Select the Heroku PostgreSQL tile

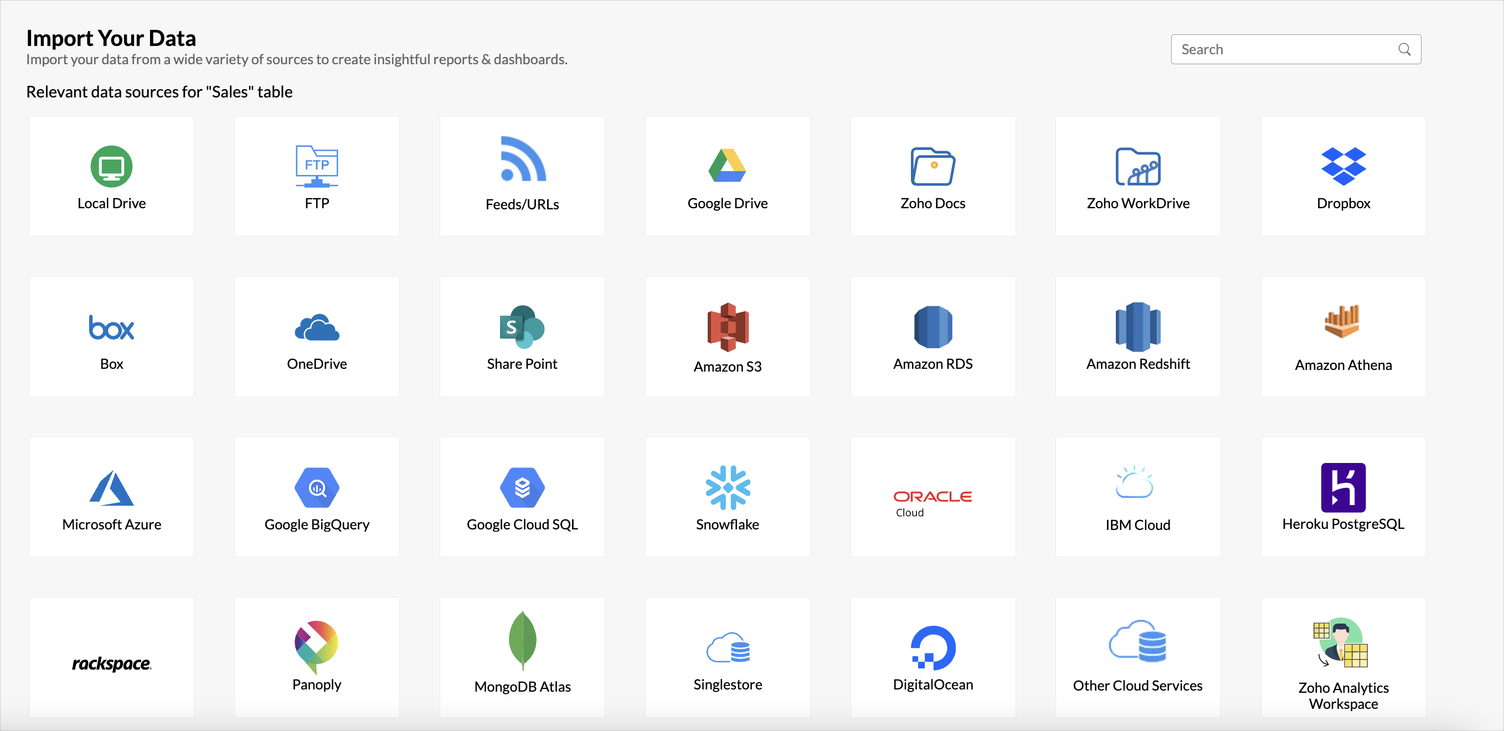point(1343,496)
